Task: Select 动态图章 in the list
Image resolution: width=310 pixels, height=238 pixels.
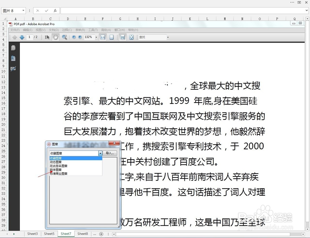Action: (x=76, y=162)
